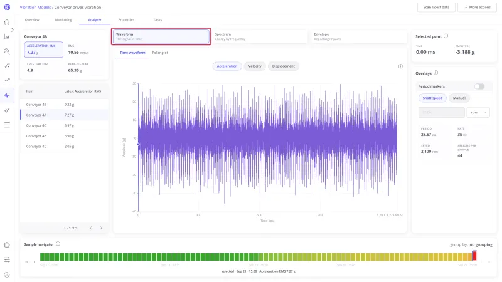
Task: Select the Manual option
Action: click(x=459, y=98)
